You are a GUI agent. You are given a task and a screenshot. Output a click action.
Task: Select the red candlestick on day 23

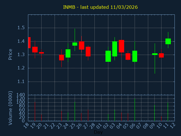click(61, 58)
